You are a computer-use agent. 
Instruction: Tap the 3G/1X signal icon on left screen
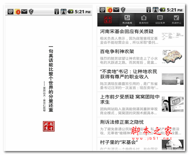(63, 12)
